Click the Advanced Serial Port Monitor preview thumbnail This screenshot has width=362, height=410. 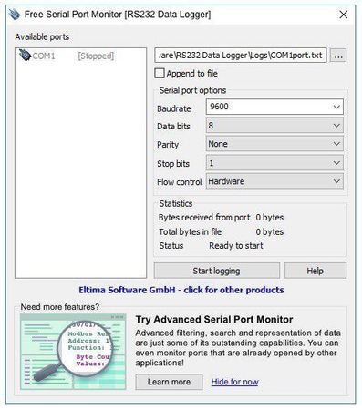(x=73, y=352)
